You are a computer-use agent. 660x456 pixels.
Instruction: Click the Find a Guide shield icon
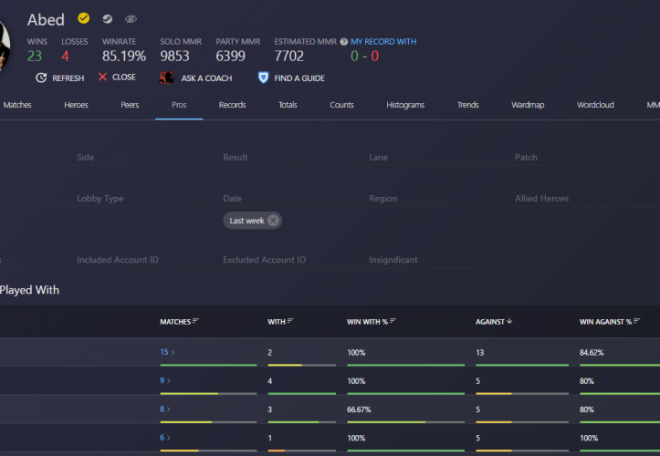pyautogui.click(x=264, y=78)
